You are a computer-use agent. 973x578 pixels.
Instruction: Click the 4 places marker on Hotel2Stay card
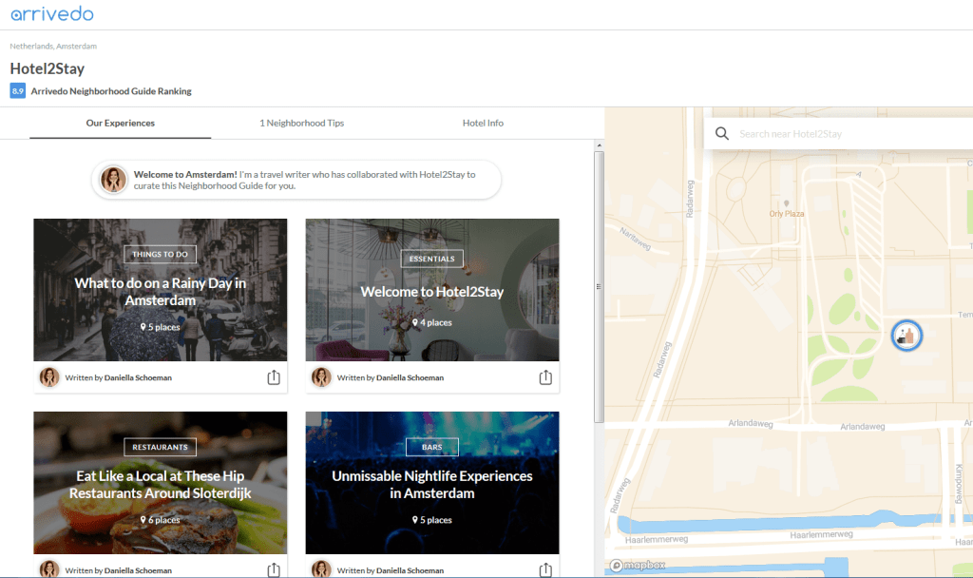point(432,323)
